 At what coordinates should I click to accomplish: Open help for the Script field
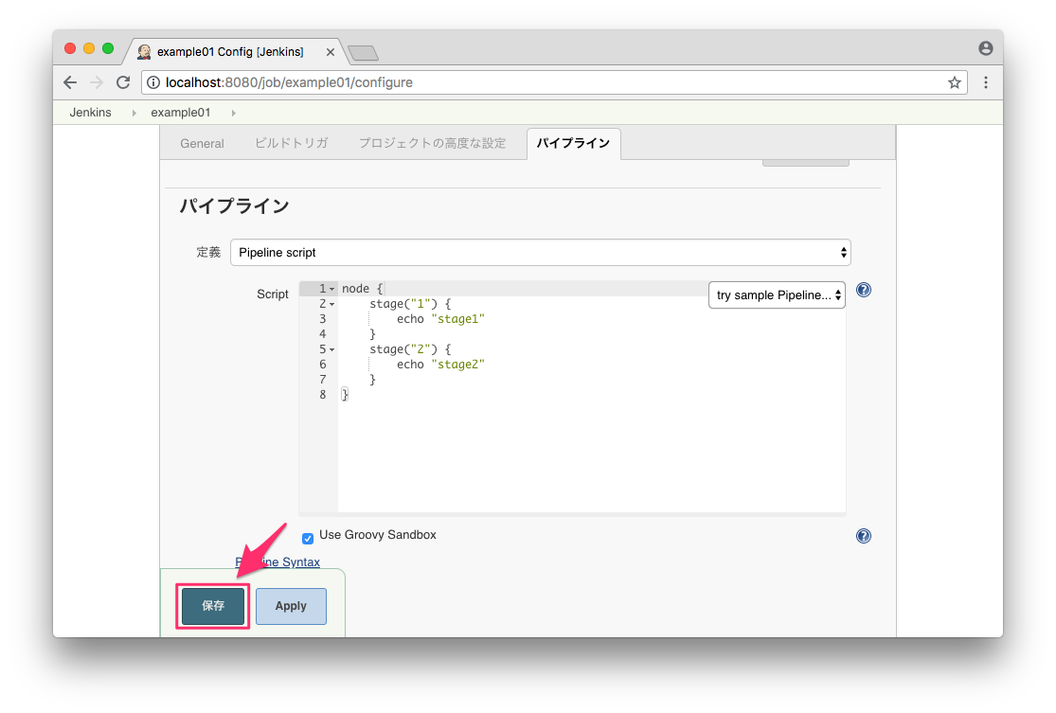(863, 290)
